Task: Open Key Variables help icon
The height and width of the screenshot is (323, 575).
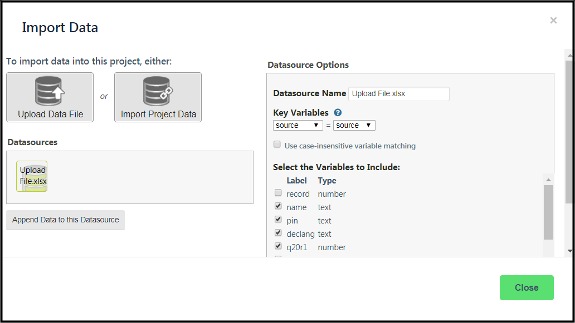Action: (x=338, y=113)
